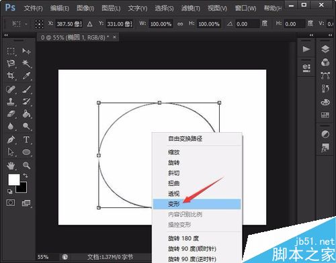
Task: Open the 视图(V) menu
Action: (217, 9)
